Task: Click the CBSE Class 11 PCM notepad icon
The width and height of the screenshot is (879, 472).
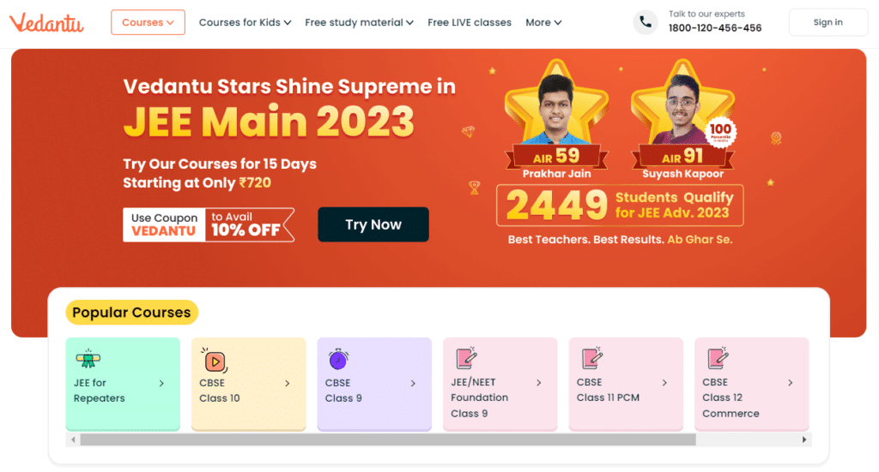Action: [x=592, y=358]
